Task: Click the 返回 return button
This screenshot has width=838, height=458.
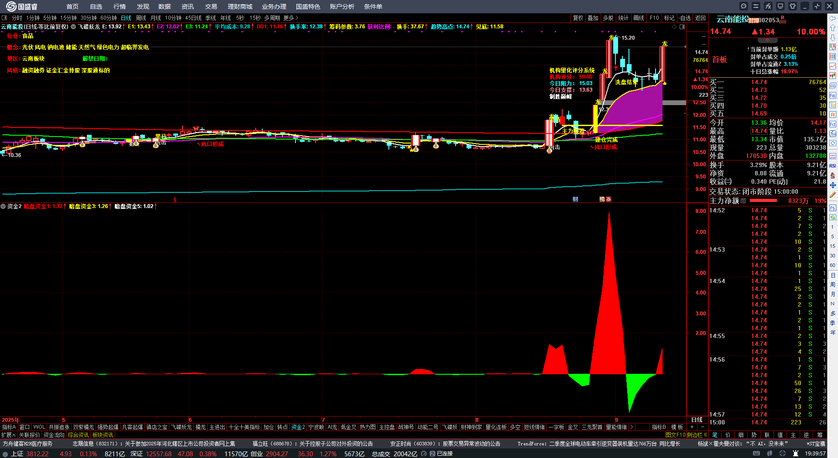Action: [x=701, y=18]
